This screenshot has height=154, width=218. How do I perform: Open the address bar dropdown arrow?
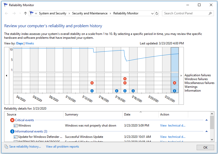pos(152,13)
